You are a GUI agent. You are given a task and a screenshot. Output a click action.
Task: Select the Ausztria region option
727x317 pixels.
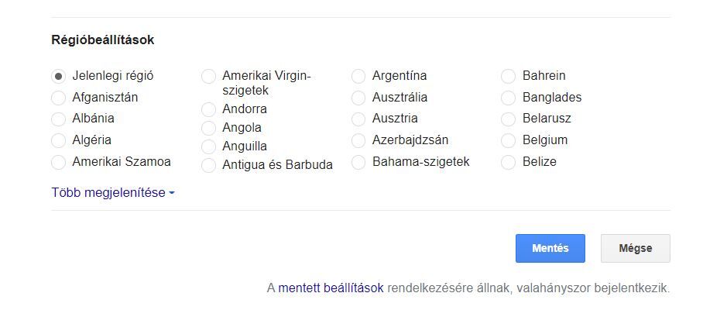(x=358, y=119)
